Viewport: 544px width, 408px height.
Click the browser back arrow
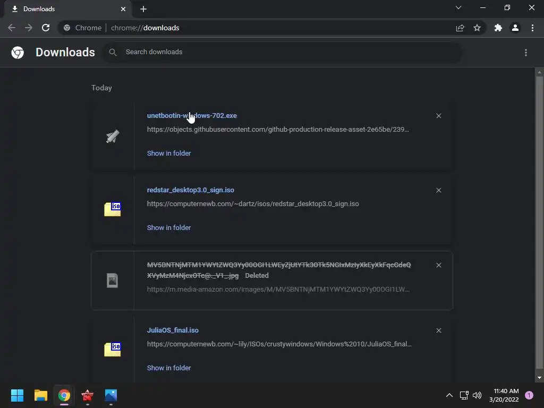point(12,28)
